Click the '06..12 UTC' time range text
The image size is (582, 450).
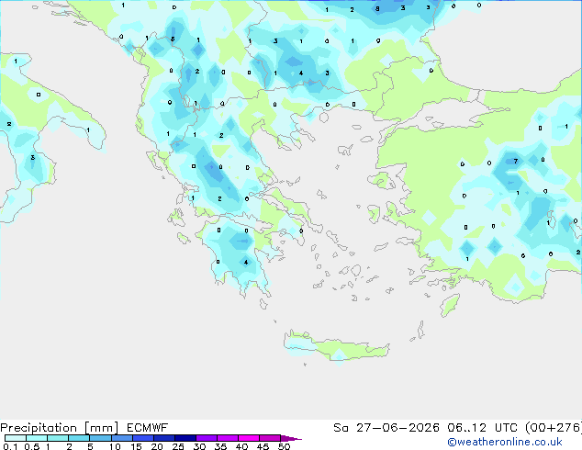(483, 428)
